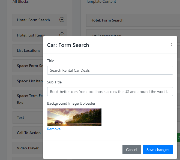Viewport: 180px width, 160px height.
Task: Click the plus icon beside Hotel: Form Search
Action: click(62, 20)
